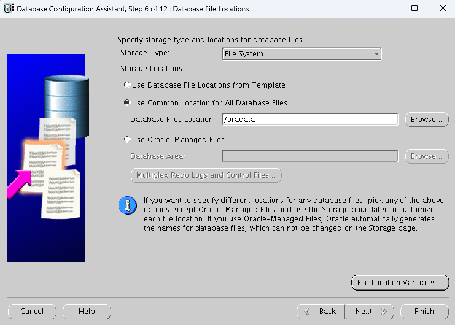Click the Database Files Location input field

click(x=310, y=119)
